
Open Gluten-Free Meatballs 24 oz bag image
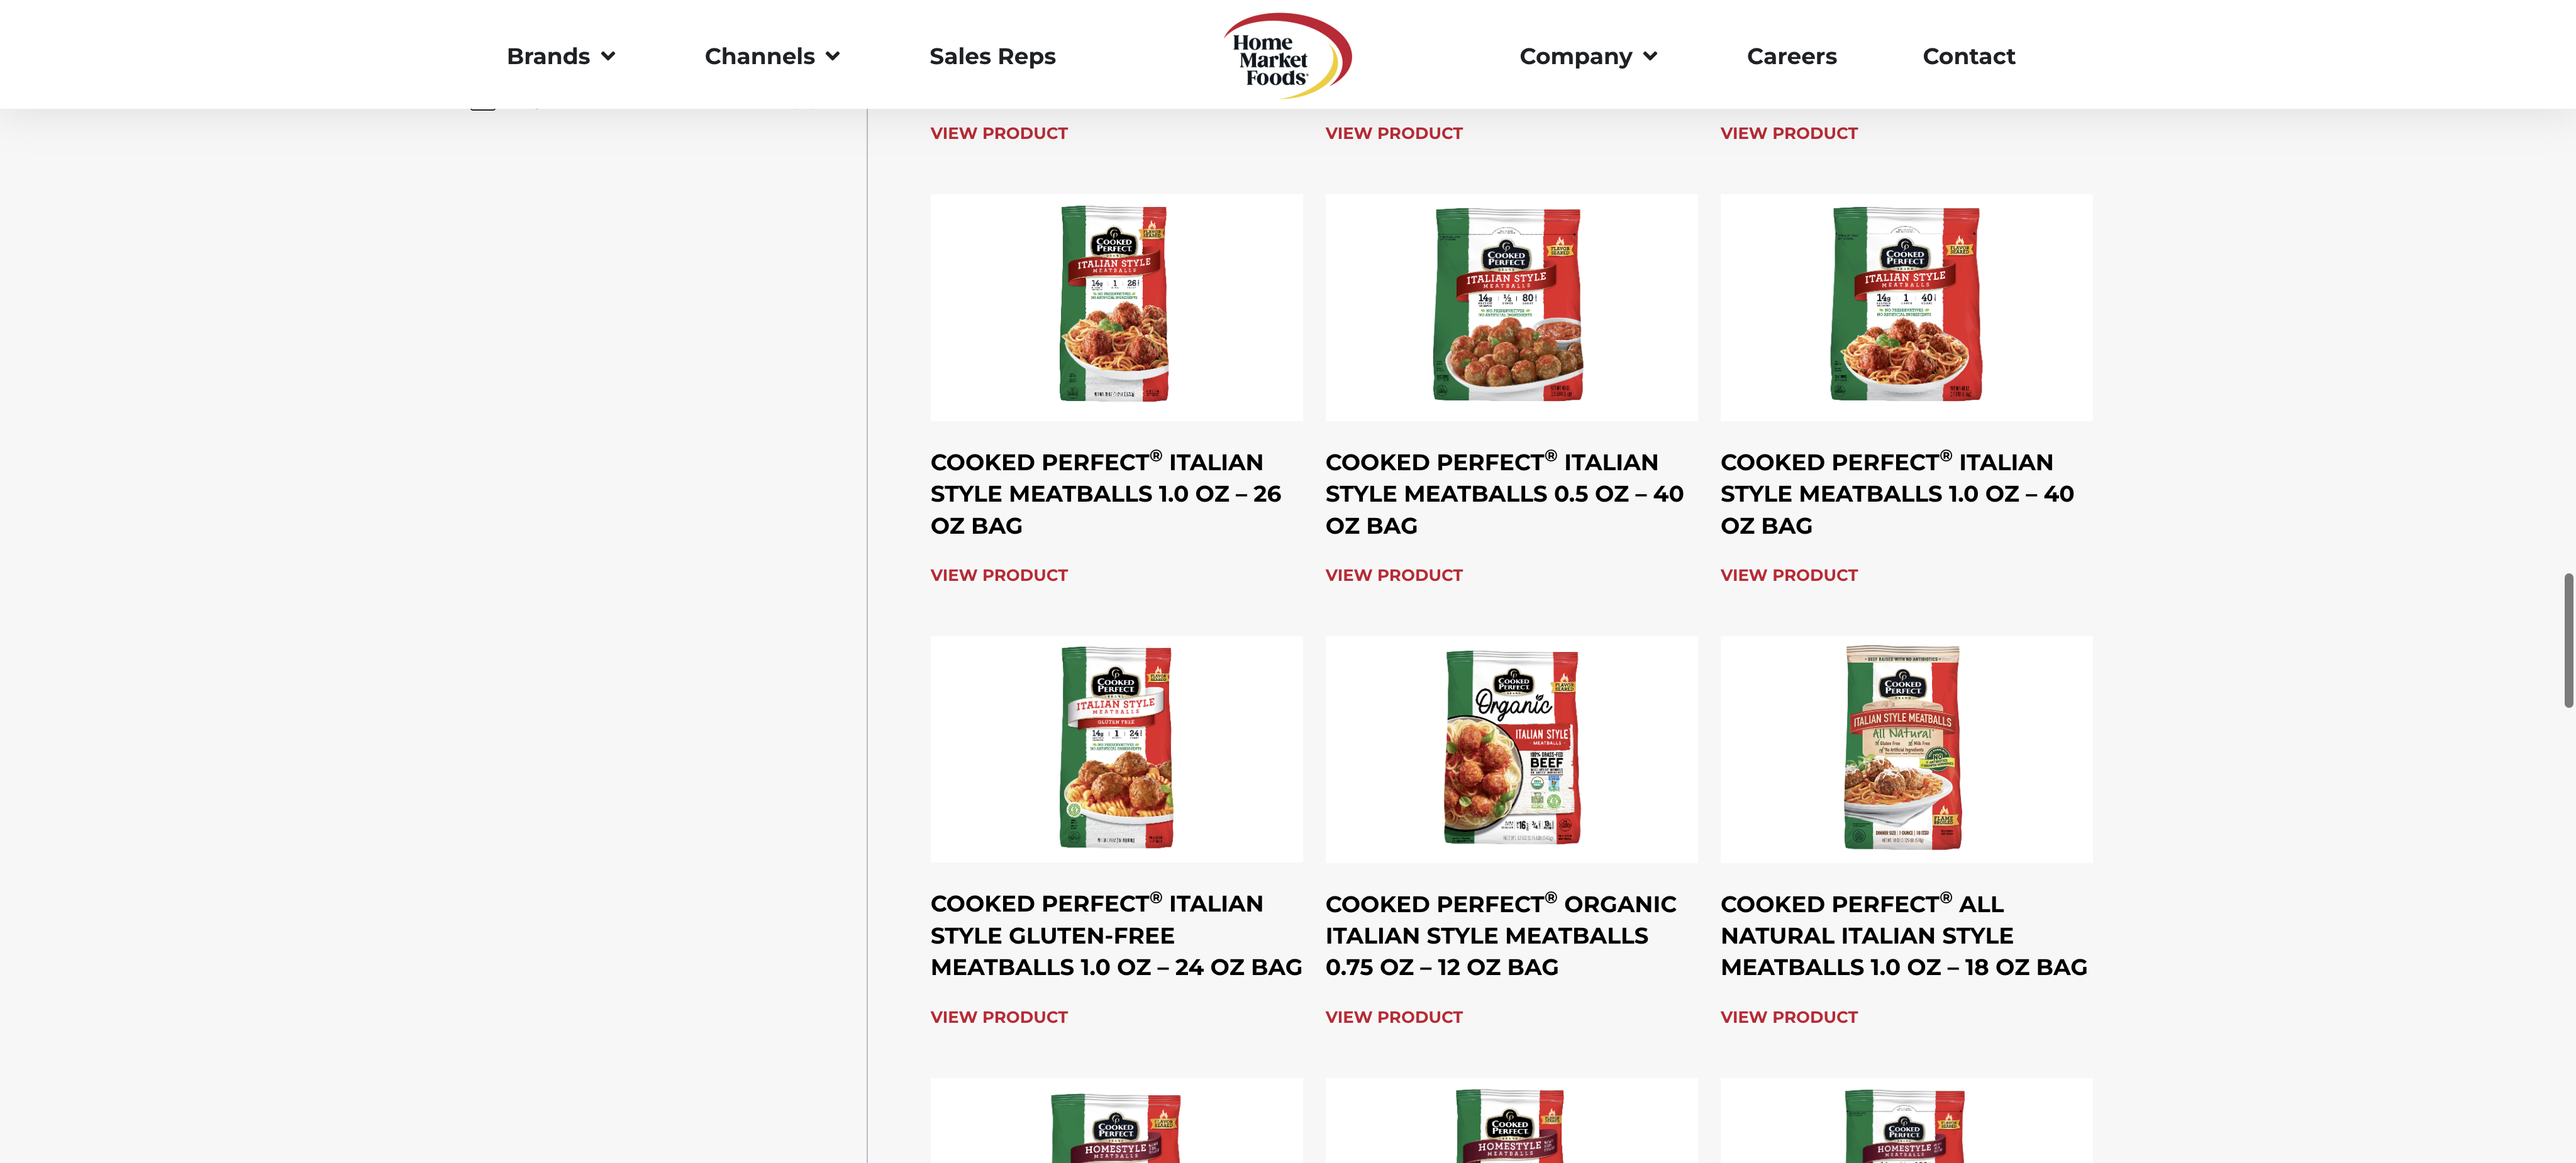pos(1116,749)
